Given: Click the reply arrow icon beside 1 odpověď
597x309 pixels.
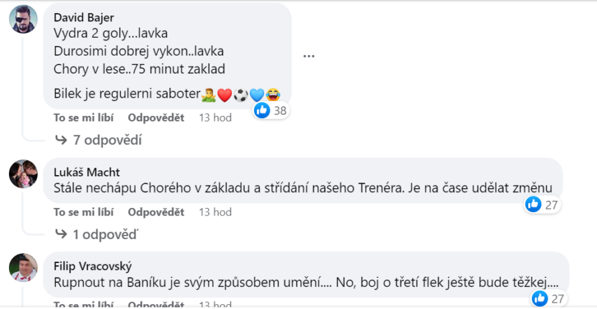Looking at the screenshot, I should point(61,234).
